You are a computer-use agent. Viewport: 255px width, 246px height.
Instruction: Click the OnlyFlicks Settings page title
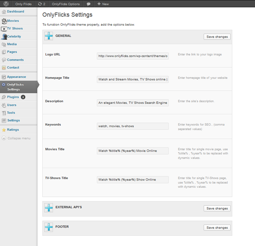click(x=67, y=15)
